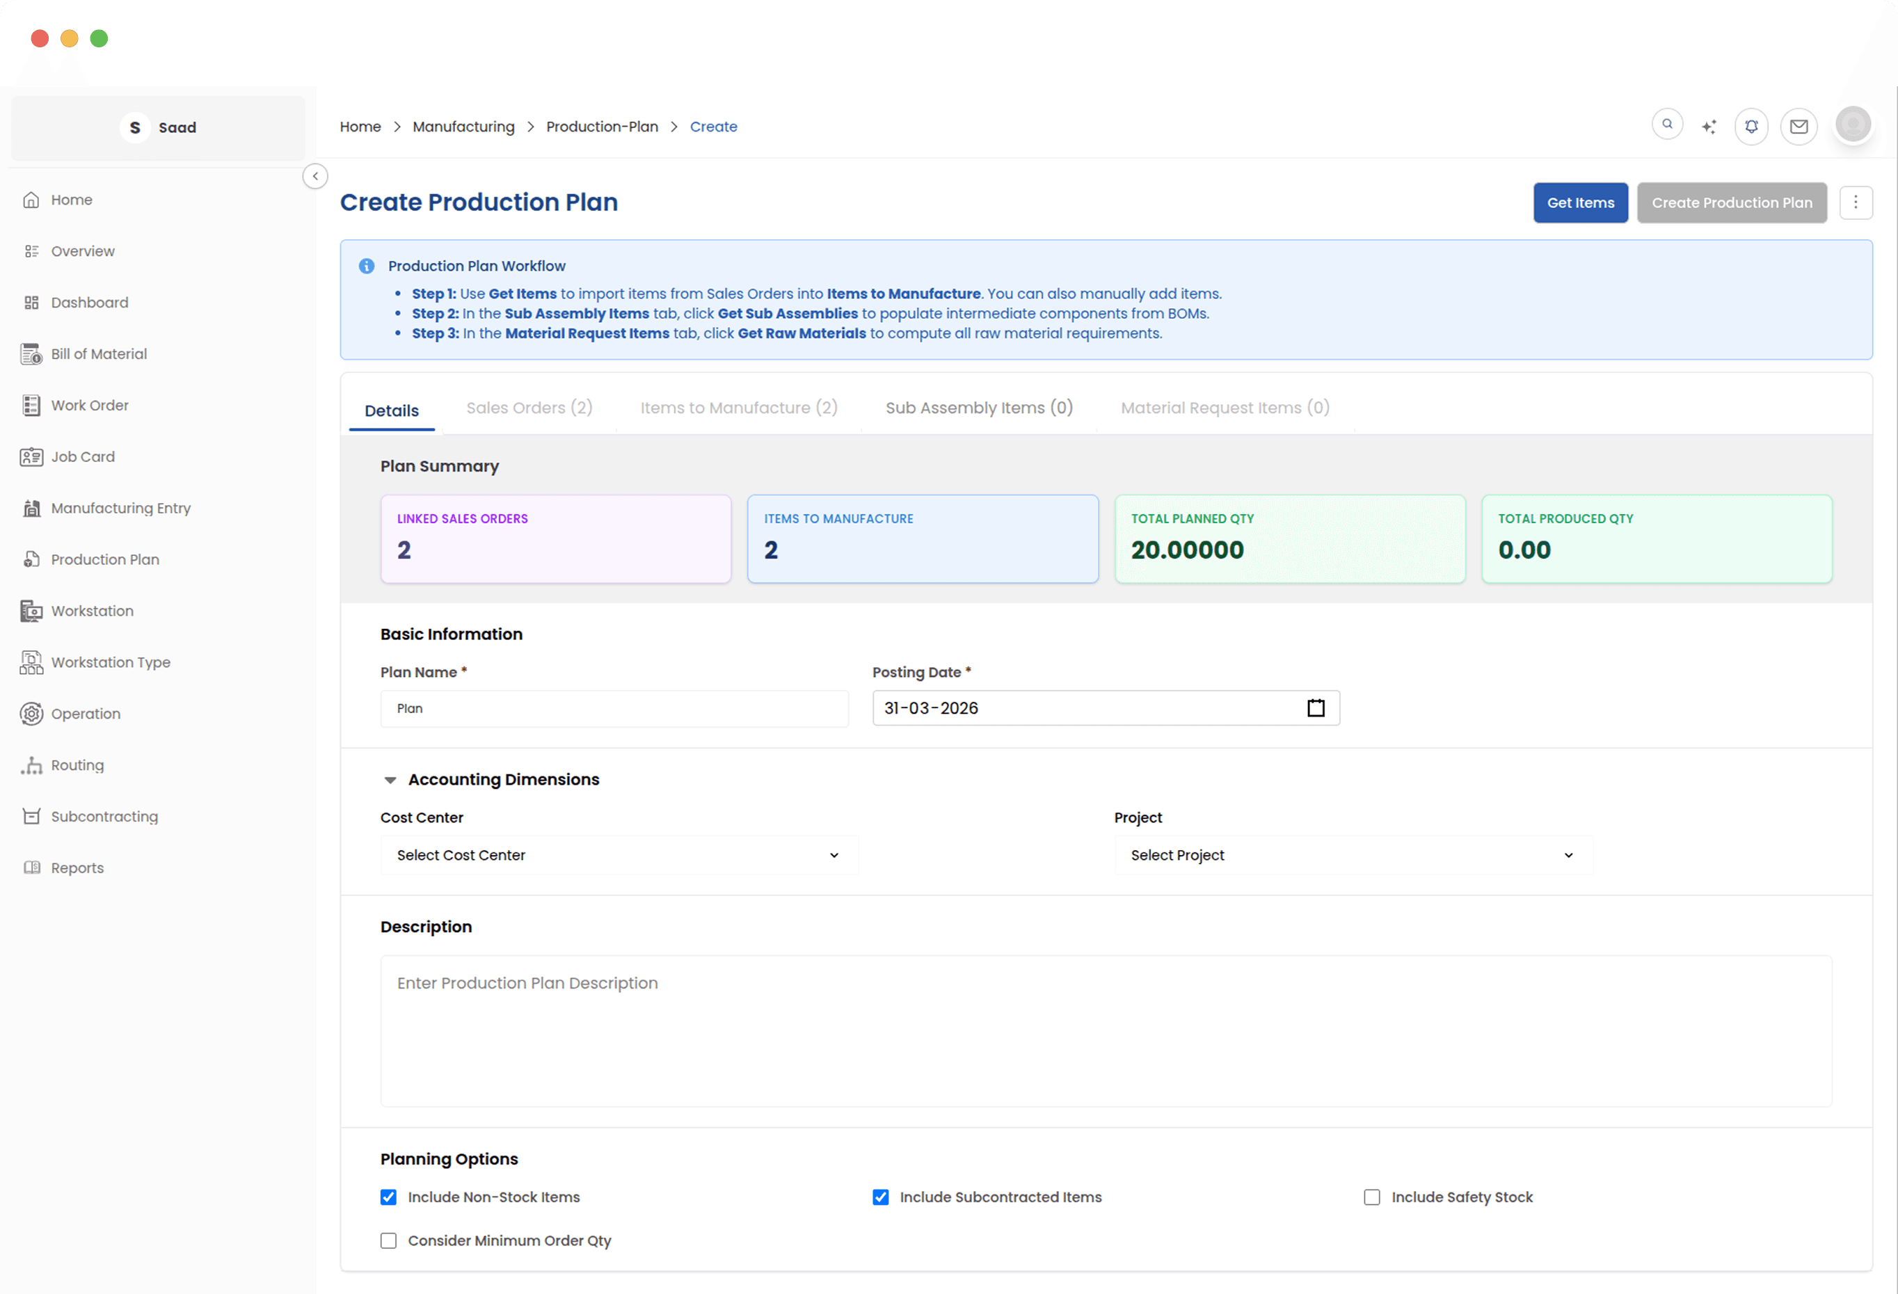Switch to Sales Orders (2) tab
The image size is (1898, 1294).
529,408
